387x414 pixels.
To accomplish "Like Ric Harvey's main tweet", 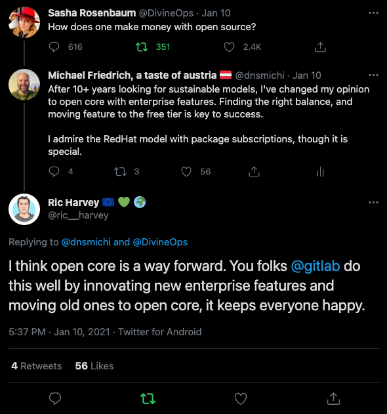I will coord(241,398).
